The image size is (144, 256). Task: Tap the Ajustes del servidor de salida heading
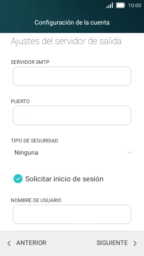click(66, 41)
